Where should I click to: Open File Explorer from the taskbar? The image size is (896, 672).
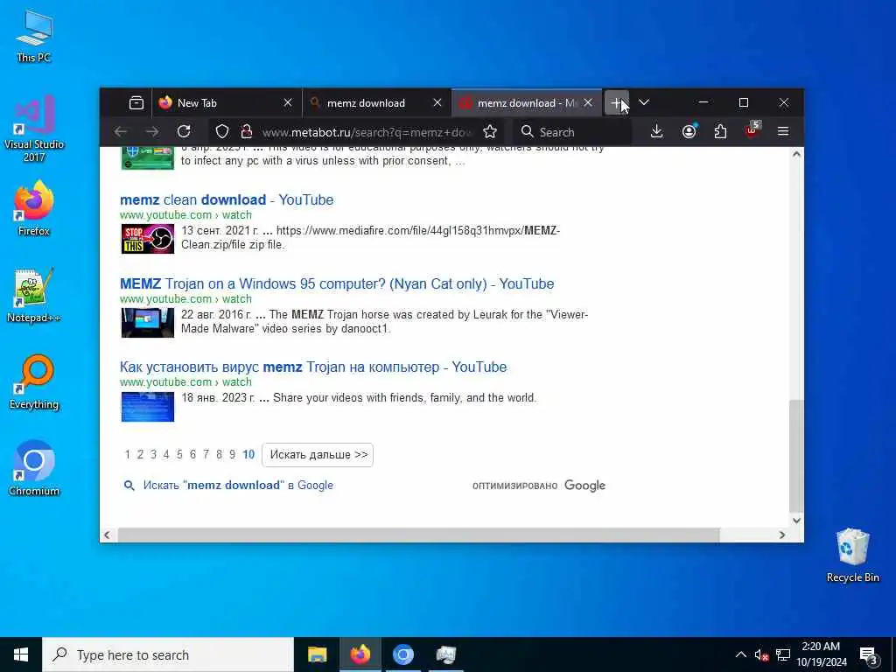click(x=317, y=654)
